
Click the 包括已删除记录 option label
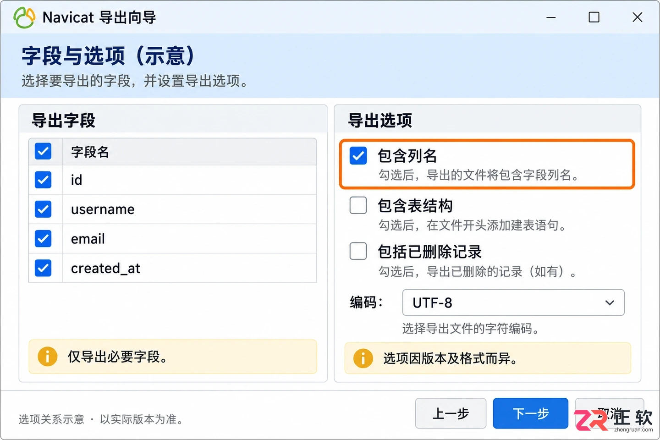(x=430, y=252)
